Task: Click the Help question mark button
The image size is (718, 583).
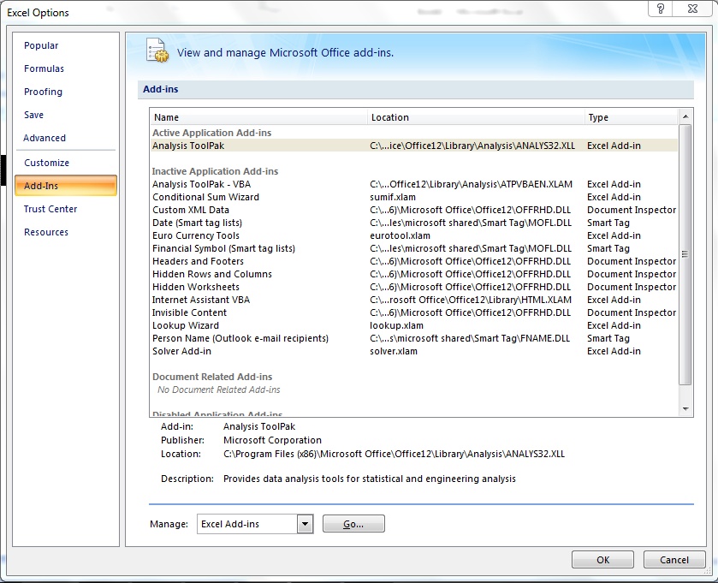Action: [660, 9]
